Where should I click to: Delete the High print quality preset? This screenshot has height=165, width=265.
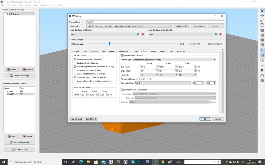(x=220, y=34)
